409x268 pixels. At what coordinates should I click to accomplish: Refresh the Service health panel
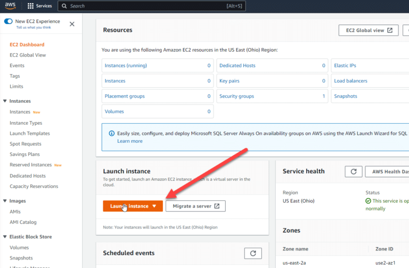(353, 172)
